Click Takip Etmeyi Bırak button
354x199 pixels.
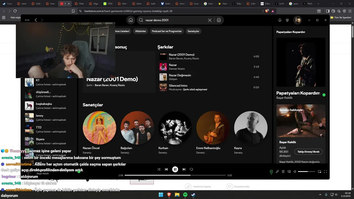308,152
